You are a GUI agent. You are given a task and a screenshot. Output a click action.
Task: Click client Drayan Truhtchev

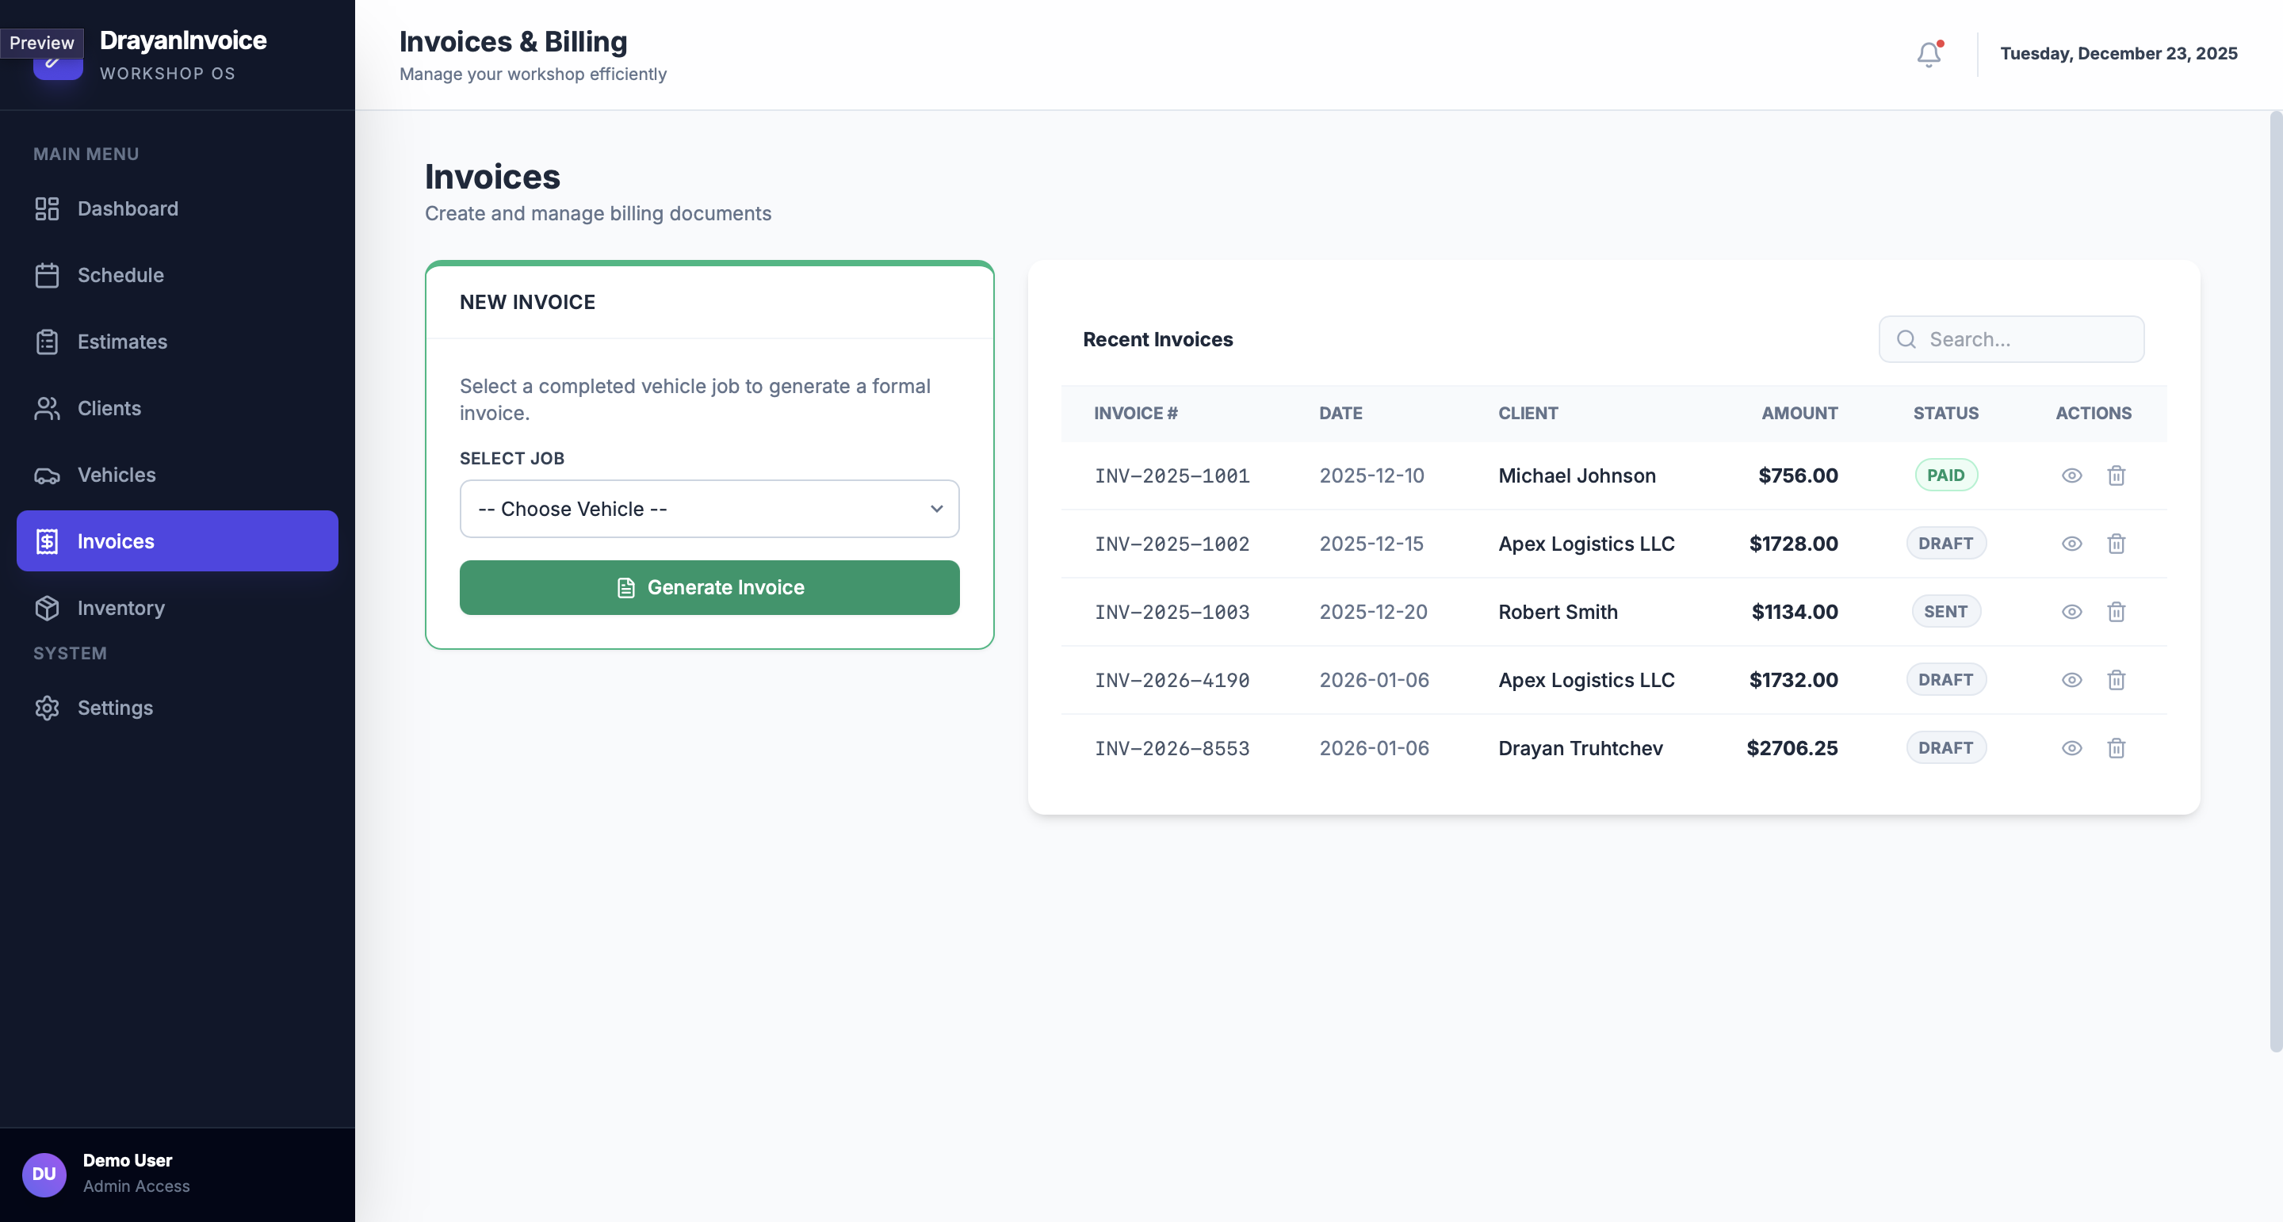coord(1580,749)
